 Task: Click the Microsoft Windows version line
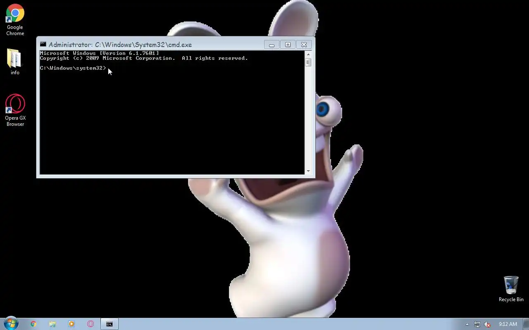(99, 53)
